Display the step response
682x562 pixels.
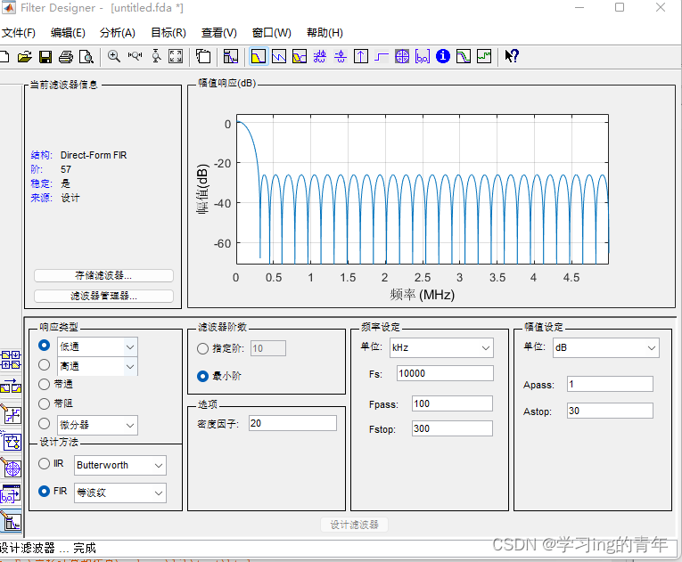pos(382,56)
